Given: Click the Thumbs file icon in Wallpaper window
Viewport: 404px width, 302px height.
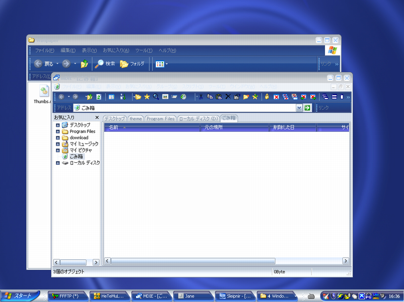Looking at the screenshot, I should tap(44, 91).
